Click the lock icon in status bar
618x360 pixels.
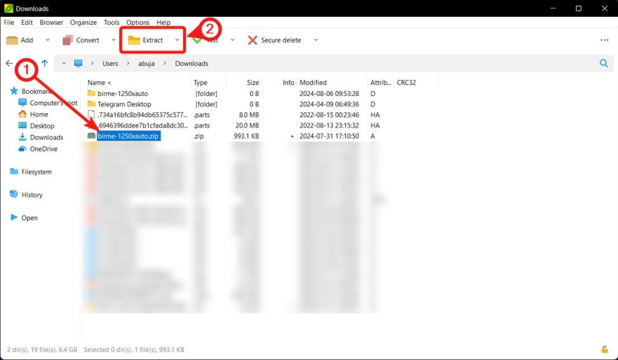tap(604, 349)
